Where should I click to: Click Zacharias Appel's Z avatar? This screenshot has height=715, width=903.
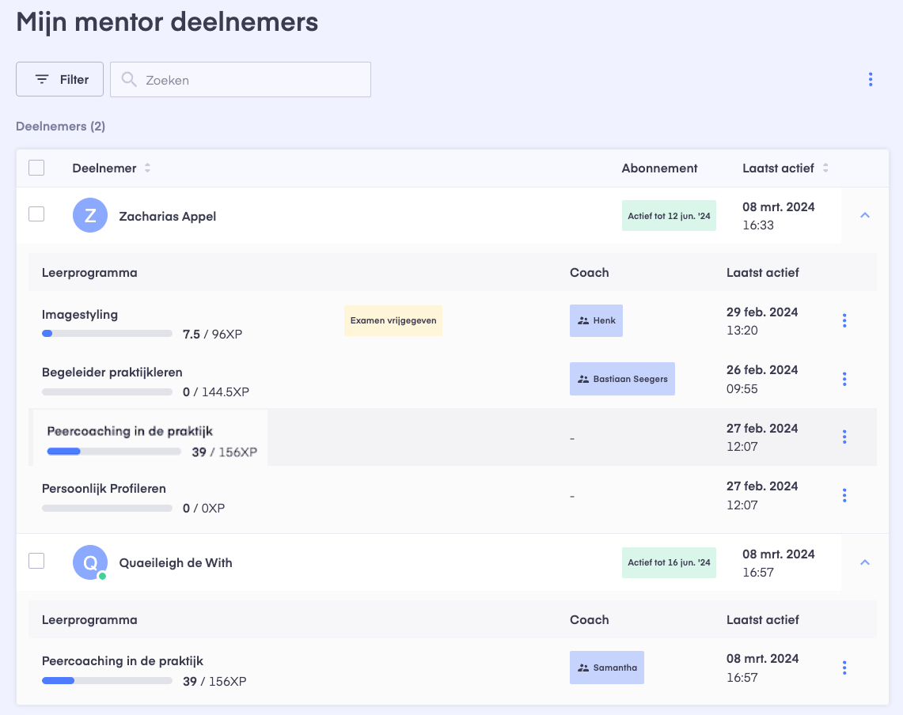90,215
